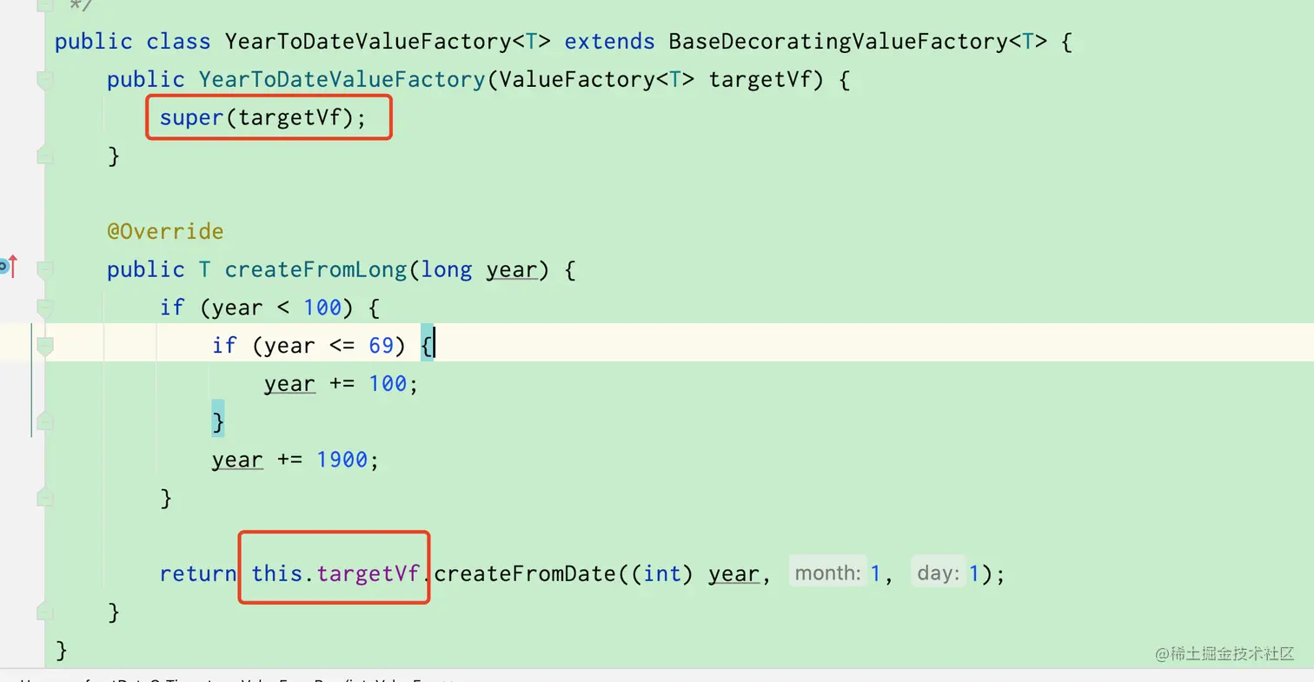Click 'year' parameter in createFromLong signature
The height and width of the screenshot is (682, 1314).
point(512,270)
